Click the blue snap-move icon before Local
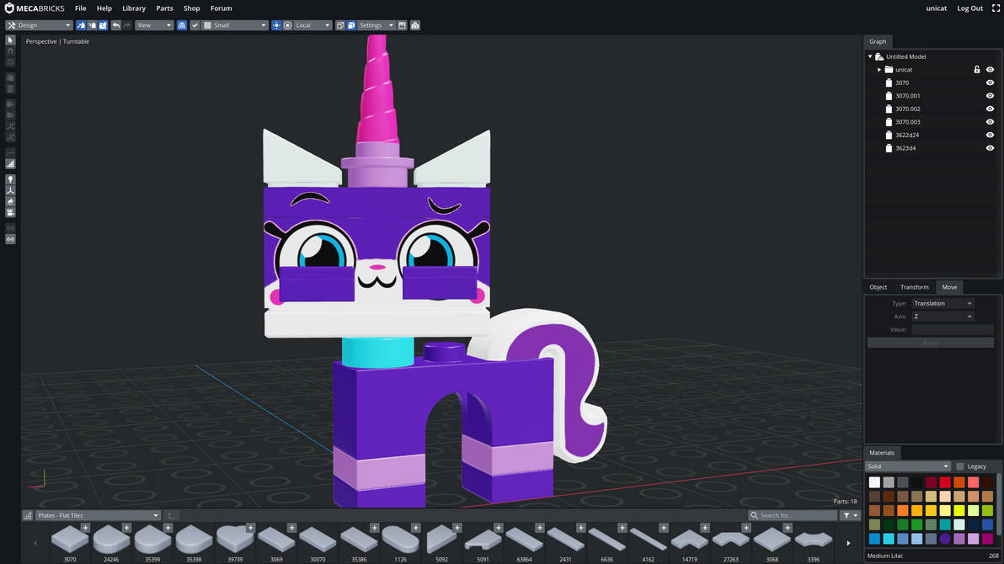 276,25
